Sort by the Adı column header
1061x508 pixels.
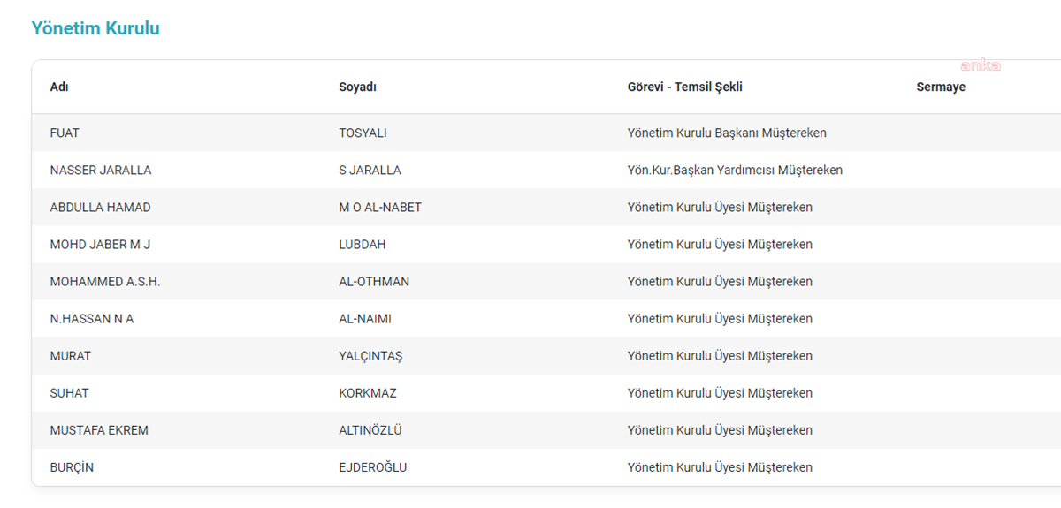(59, 87)
